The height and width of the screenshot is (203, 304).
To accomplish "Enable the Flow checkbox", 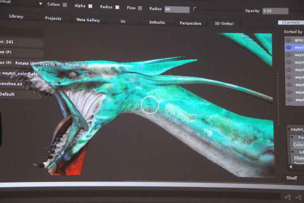I will click(140, 8).
